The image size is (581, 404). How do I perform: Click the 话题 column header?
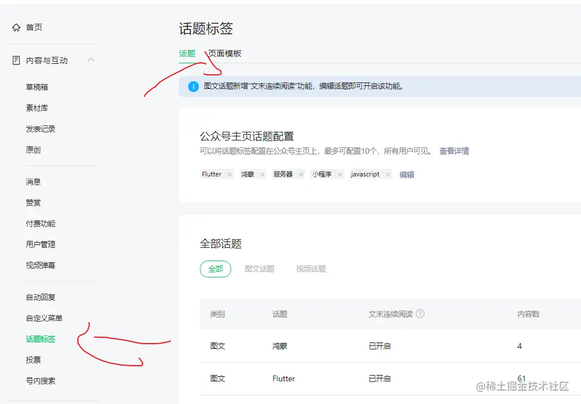(x=280, y=314)
